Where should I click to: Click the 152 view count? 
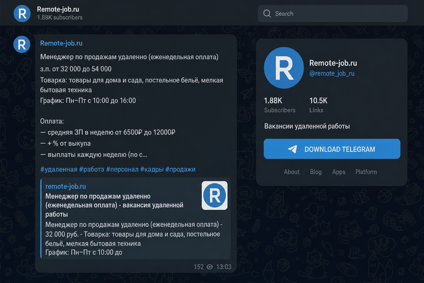199,267
